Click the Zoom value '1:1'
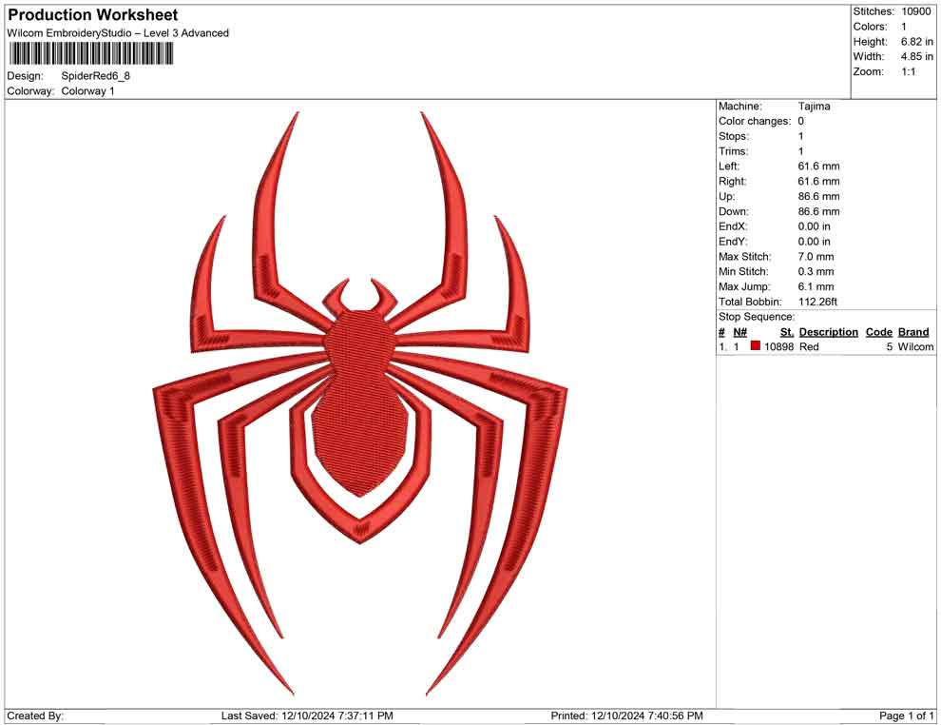Screen dimensions: 941x725 tap(908, 71)
